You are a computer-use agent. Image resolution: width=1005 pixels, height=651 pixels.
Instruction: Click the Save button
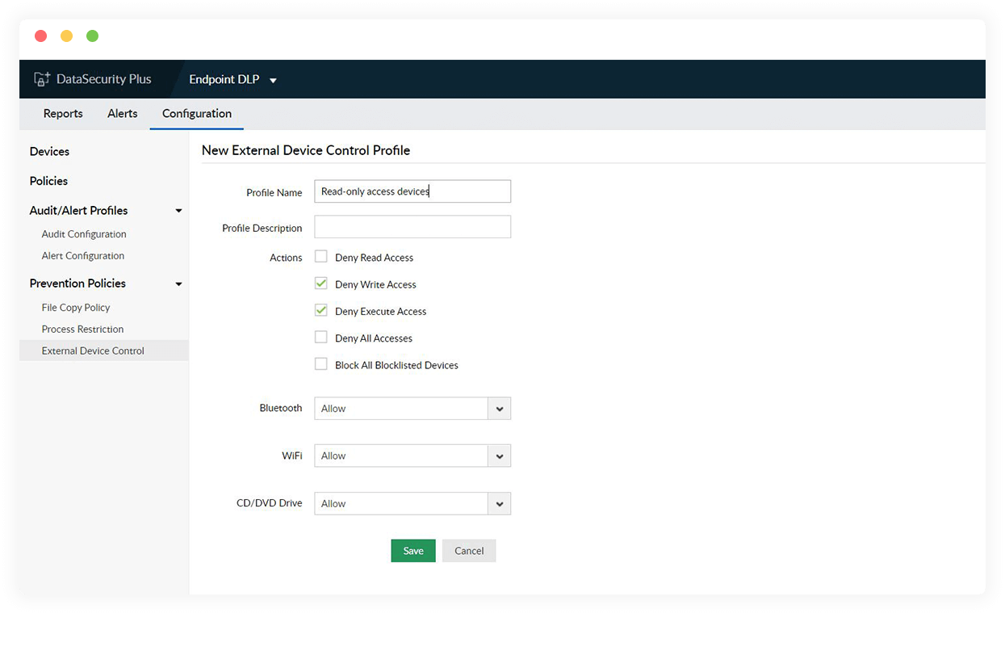pyautogui.click(x=413, y=551)
